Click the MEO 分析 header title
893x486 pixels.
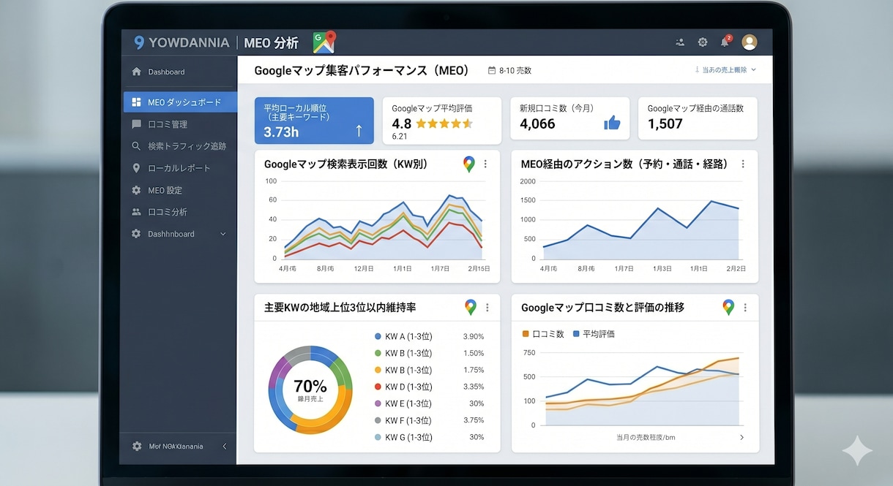(271, 42)
